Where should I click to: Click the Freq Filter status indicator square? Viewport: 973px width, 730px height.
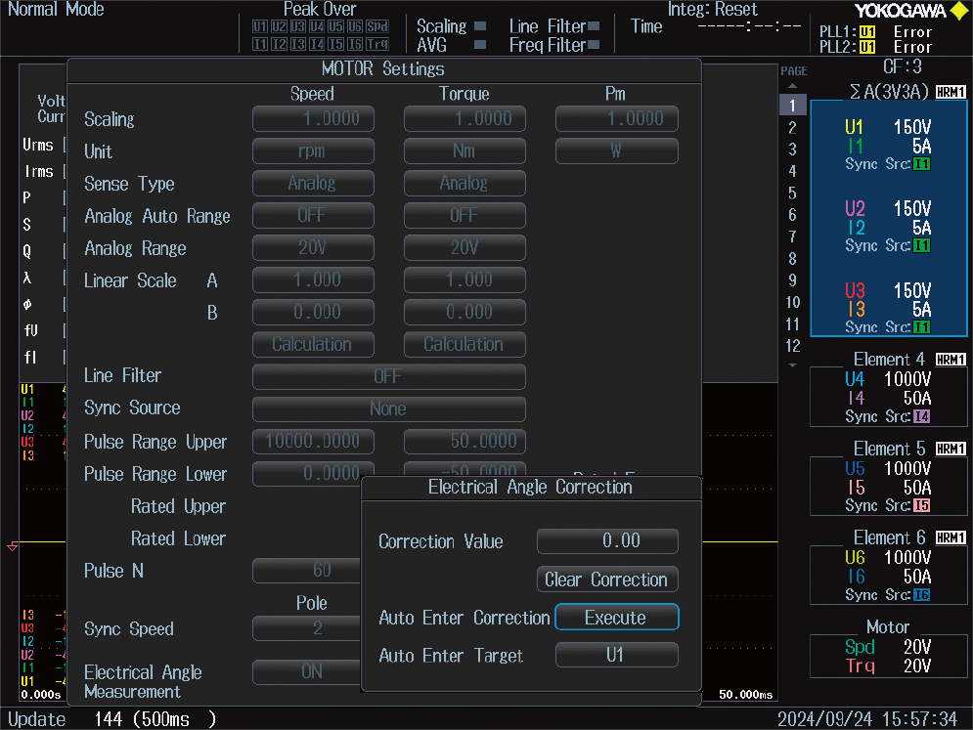pyautogui.click(x=594, y=45)
